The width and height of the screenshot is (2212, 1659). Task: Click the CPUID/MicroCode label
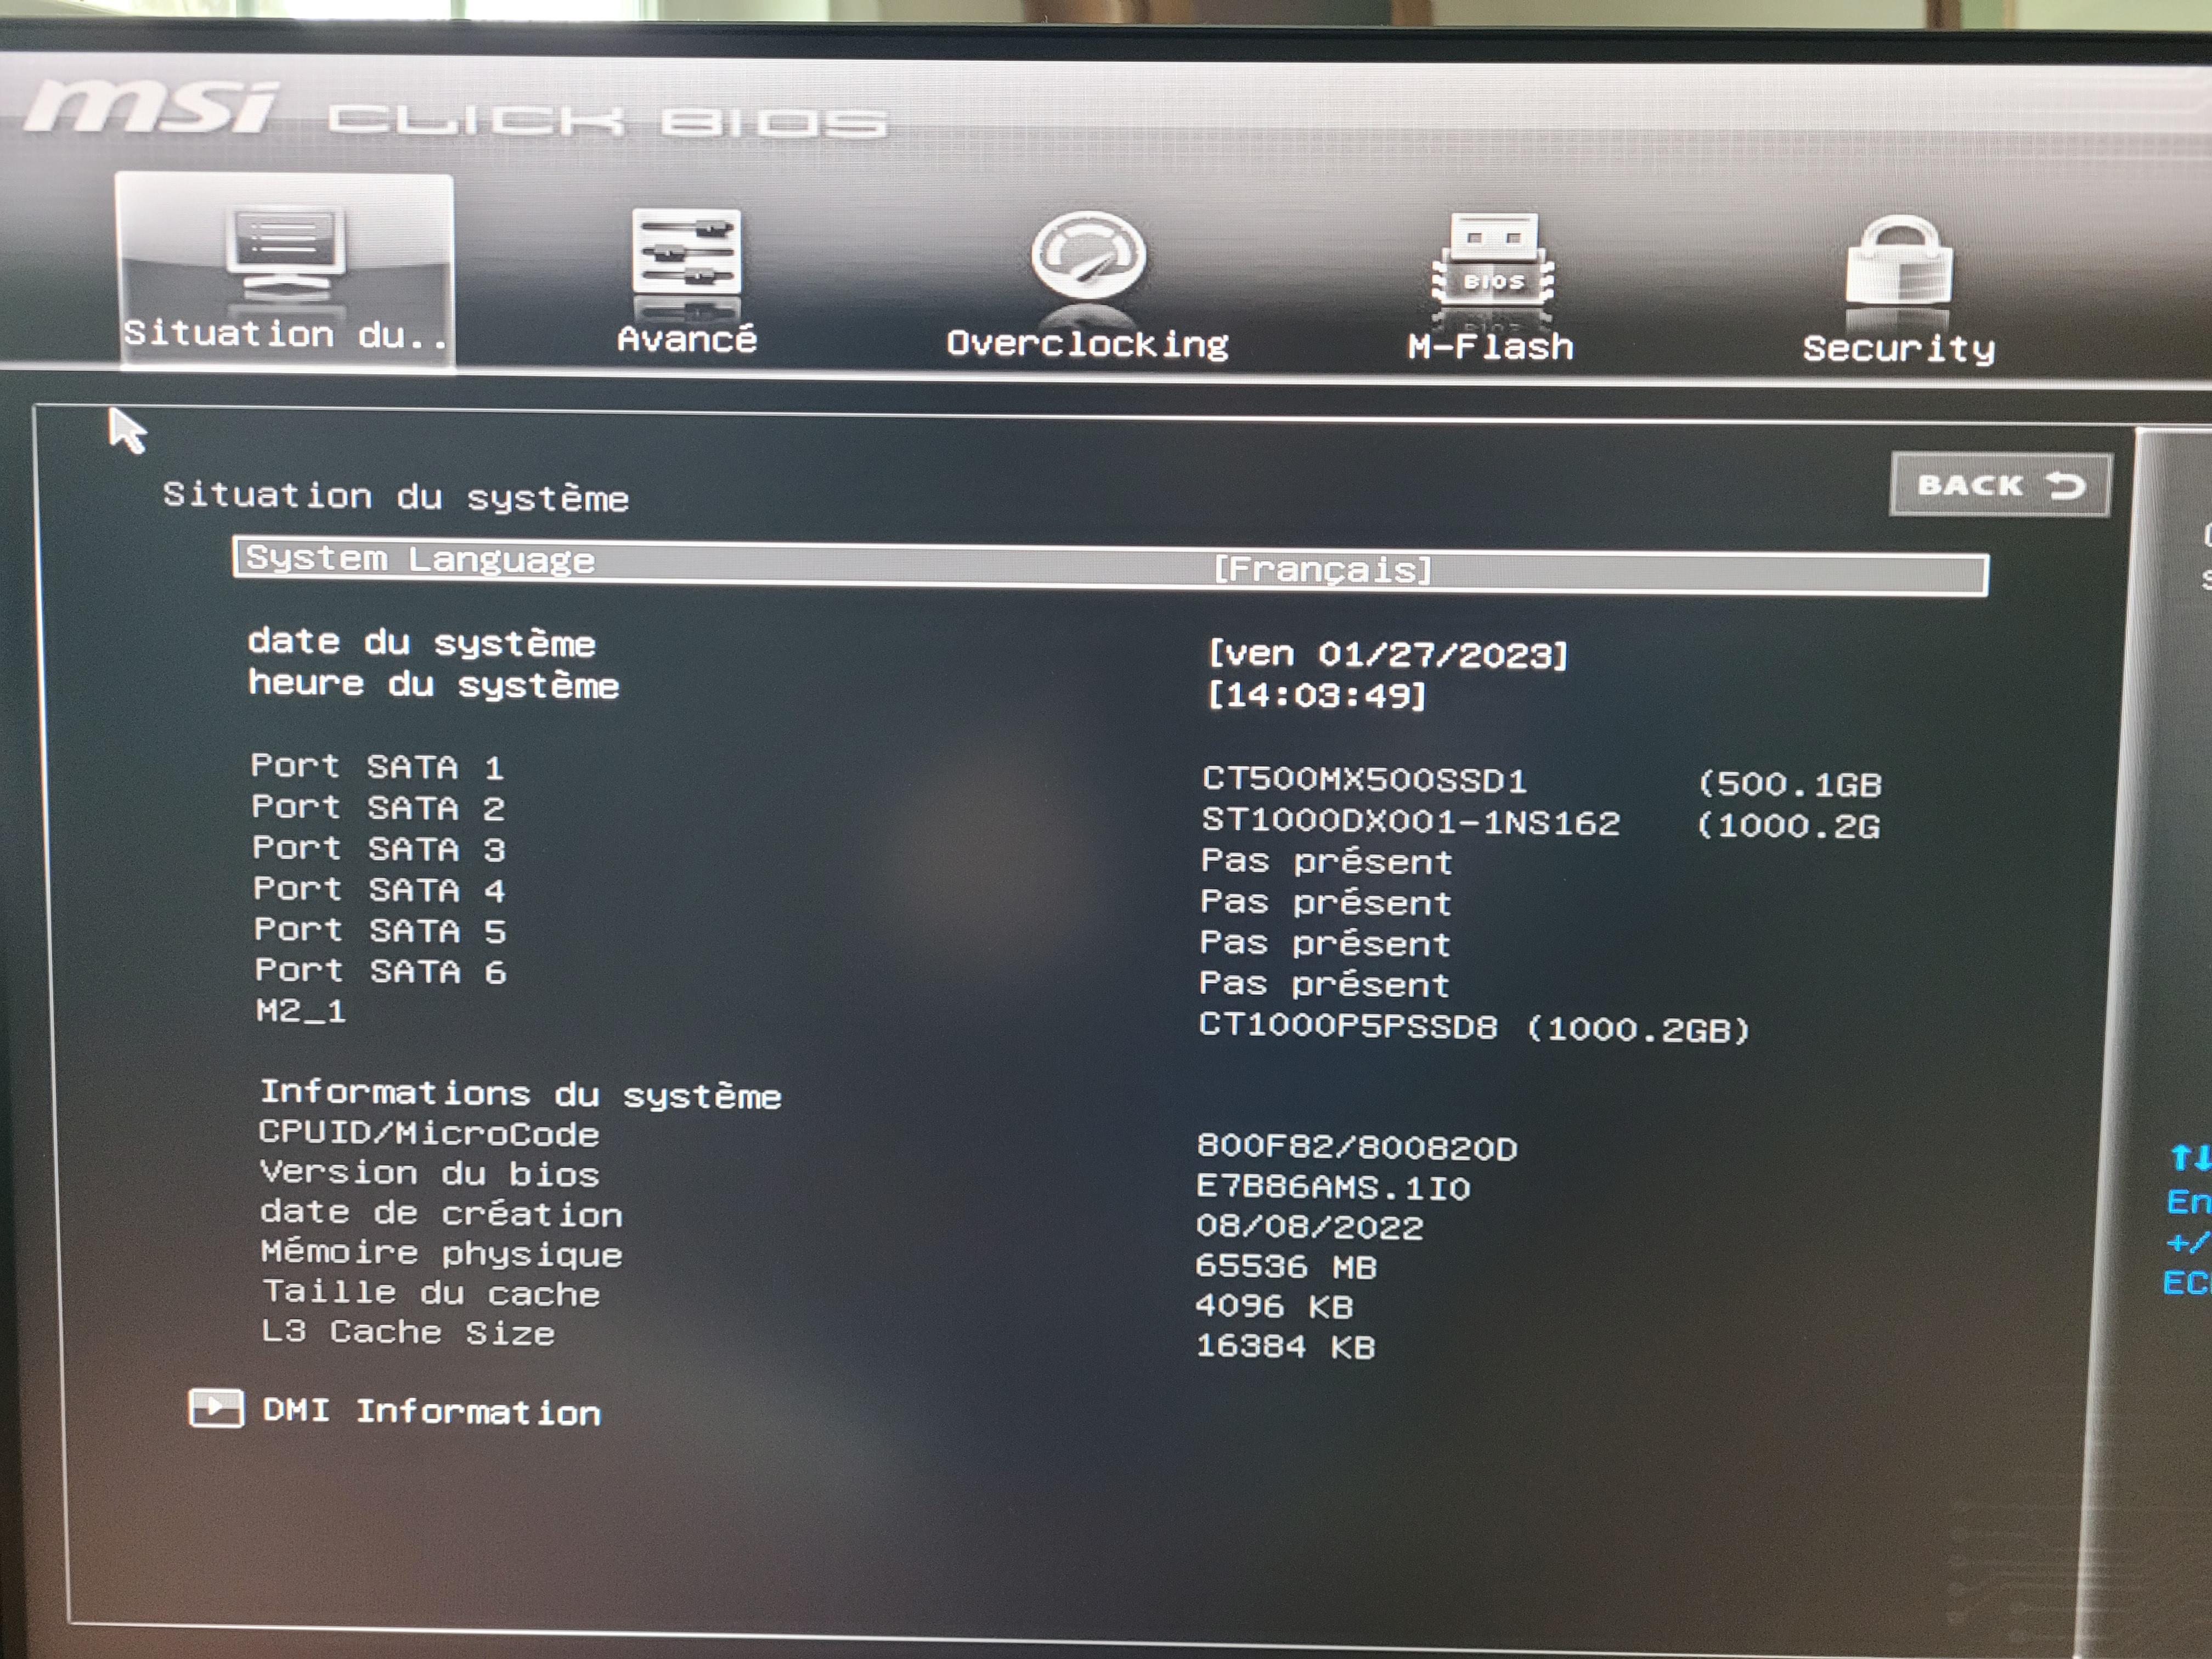coord(429,1133)
